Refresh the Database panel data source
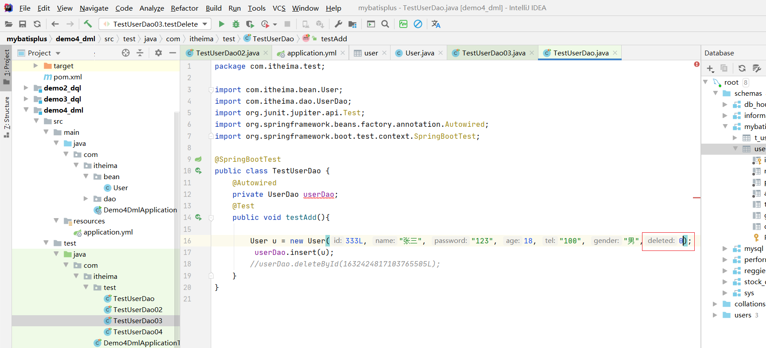 [x=742, y=68]
